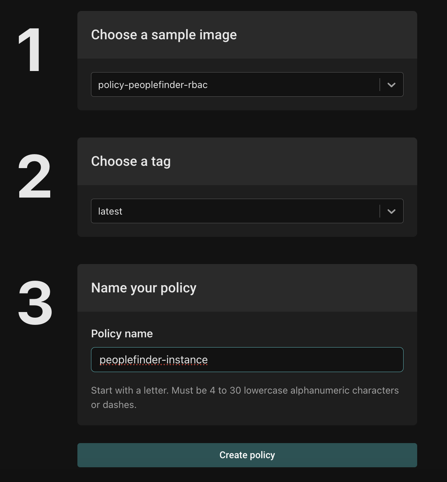447x482 pixels.
Task: Open the latest tag dropdown
Action: coord(235,211)
